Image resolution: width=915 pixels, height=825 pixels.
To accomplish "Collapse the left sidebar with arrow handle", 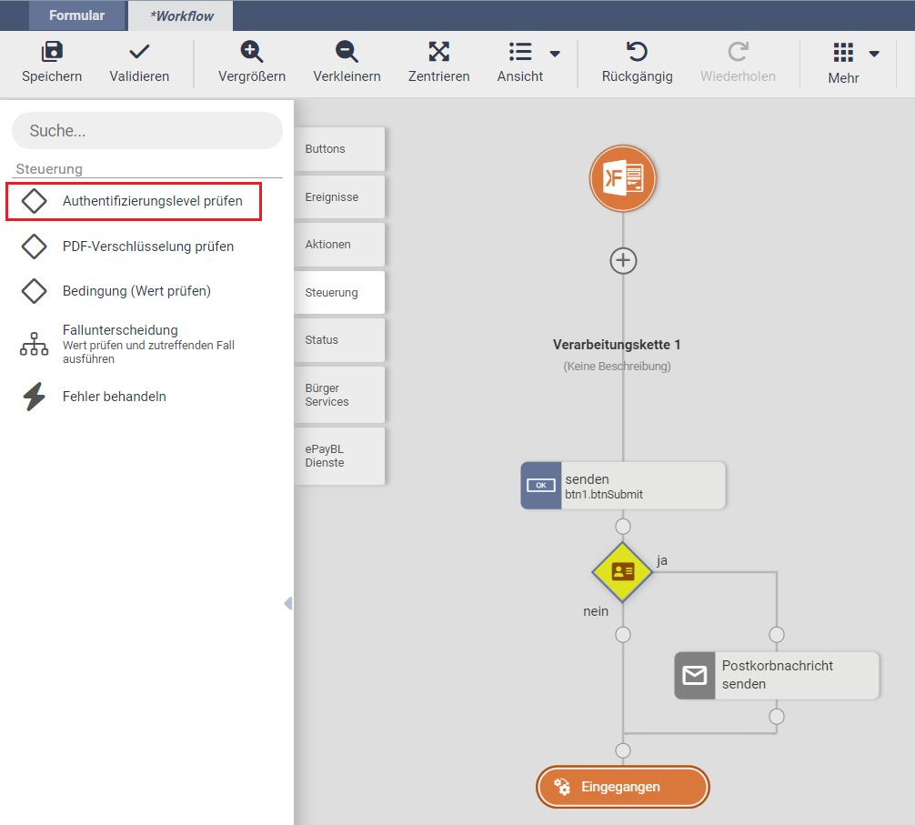I will click(x=287, y=603).
